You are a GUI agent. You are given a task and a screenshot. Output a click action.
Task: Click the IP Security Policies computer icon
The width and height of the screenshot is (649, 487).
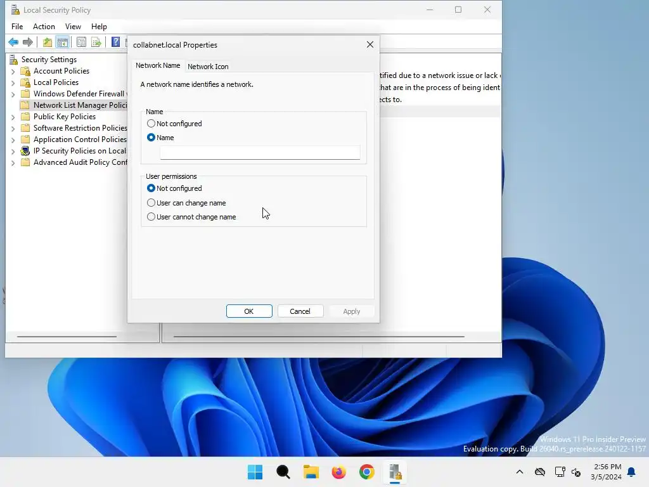pyautogui.click(x=25, y=151)
